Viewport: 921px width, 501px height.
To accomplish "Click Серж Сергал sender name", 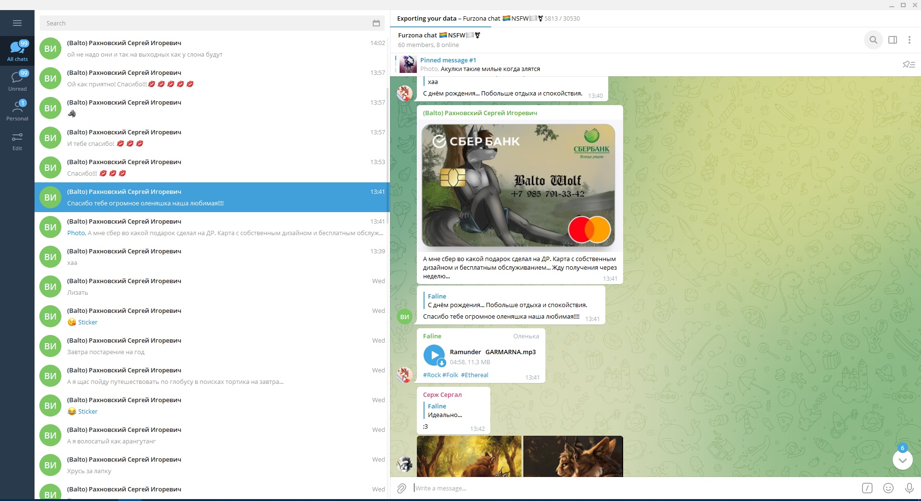I will pos(442,394).
